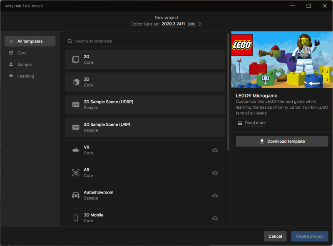Image resolution: width=333 pixels, height=246 pixels.
Task: Click the 3D Mobile phone icon
Action: (x=76, y=218)
